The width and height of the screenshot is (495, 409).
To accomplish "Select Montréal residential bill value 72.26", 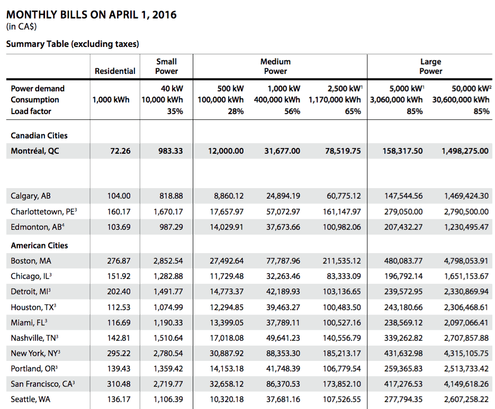I will tap(119, 151).
